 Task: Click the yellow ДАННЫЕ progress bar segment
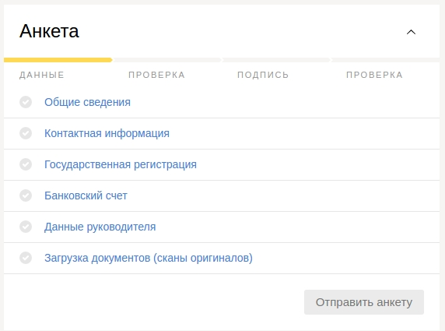tap(58, 60)
